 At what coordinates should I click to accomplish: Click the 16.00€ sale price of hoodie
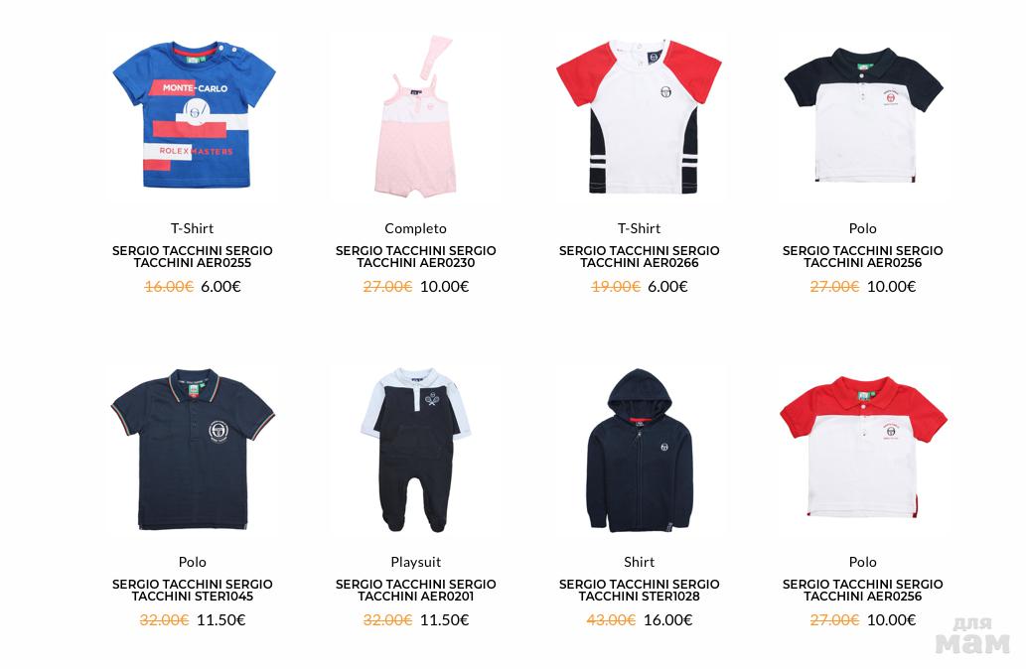click(668, 619)
